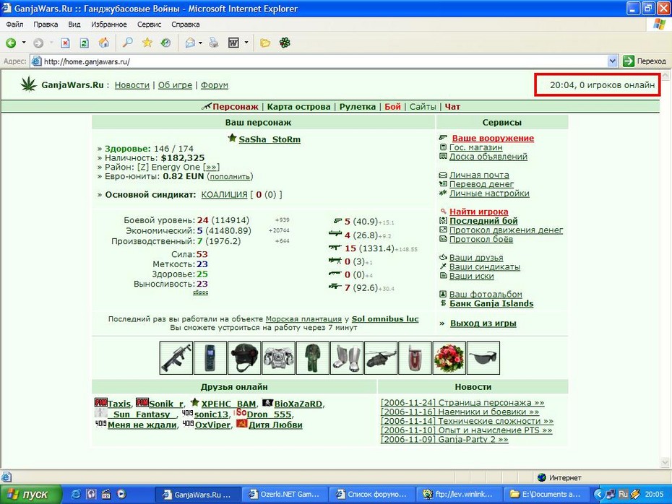The image size is (672, 504).
Task: Click the helicopter item thumbnail
Action: [381, 358]
